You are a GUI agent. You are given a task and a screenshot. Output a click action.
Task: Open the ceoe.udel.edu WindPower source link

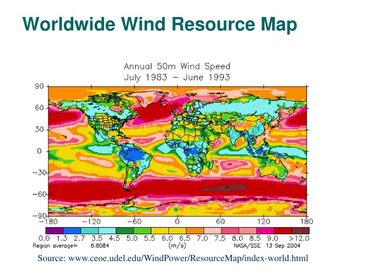188,258
